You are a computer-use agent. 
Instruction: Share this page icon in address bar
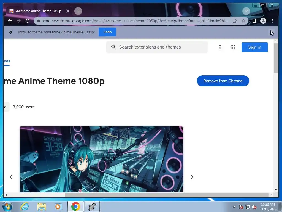(235, 21)
